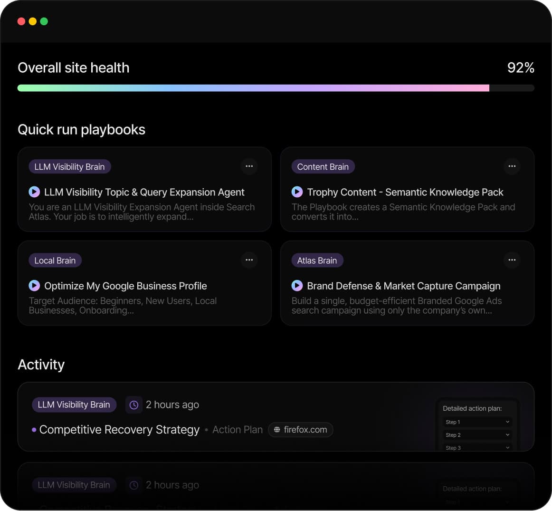Click the green window maximize dot

(x=44, y=21)
